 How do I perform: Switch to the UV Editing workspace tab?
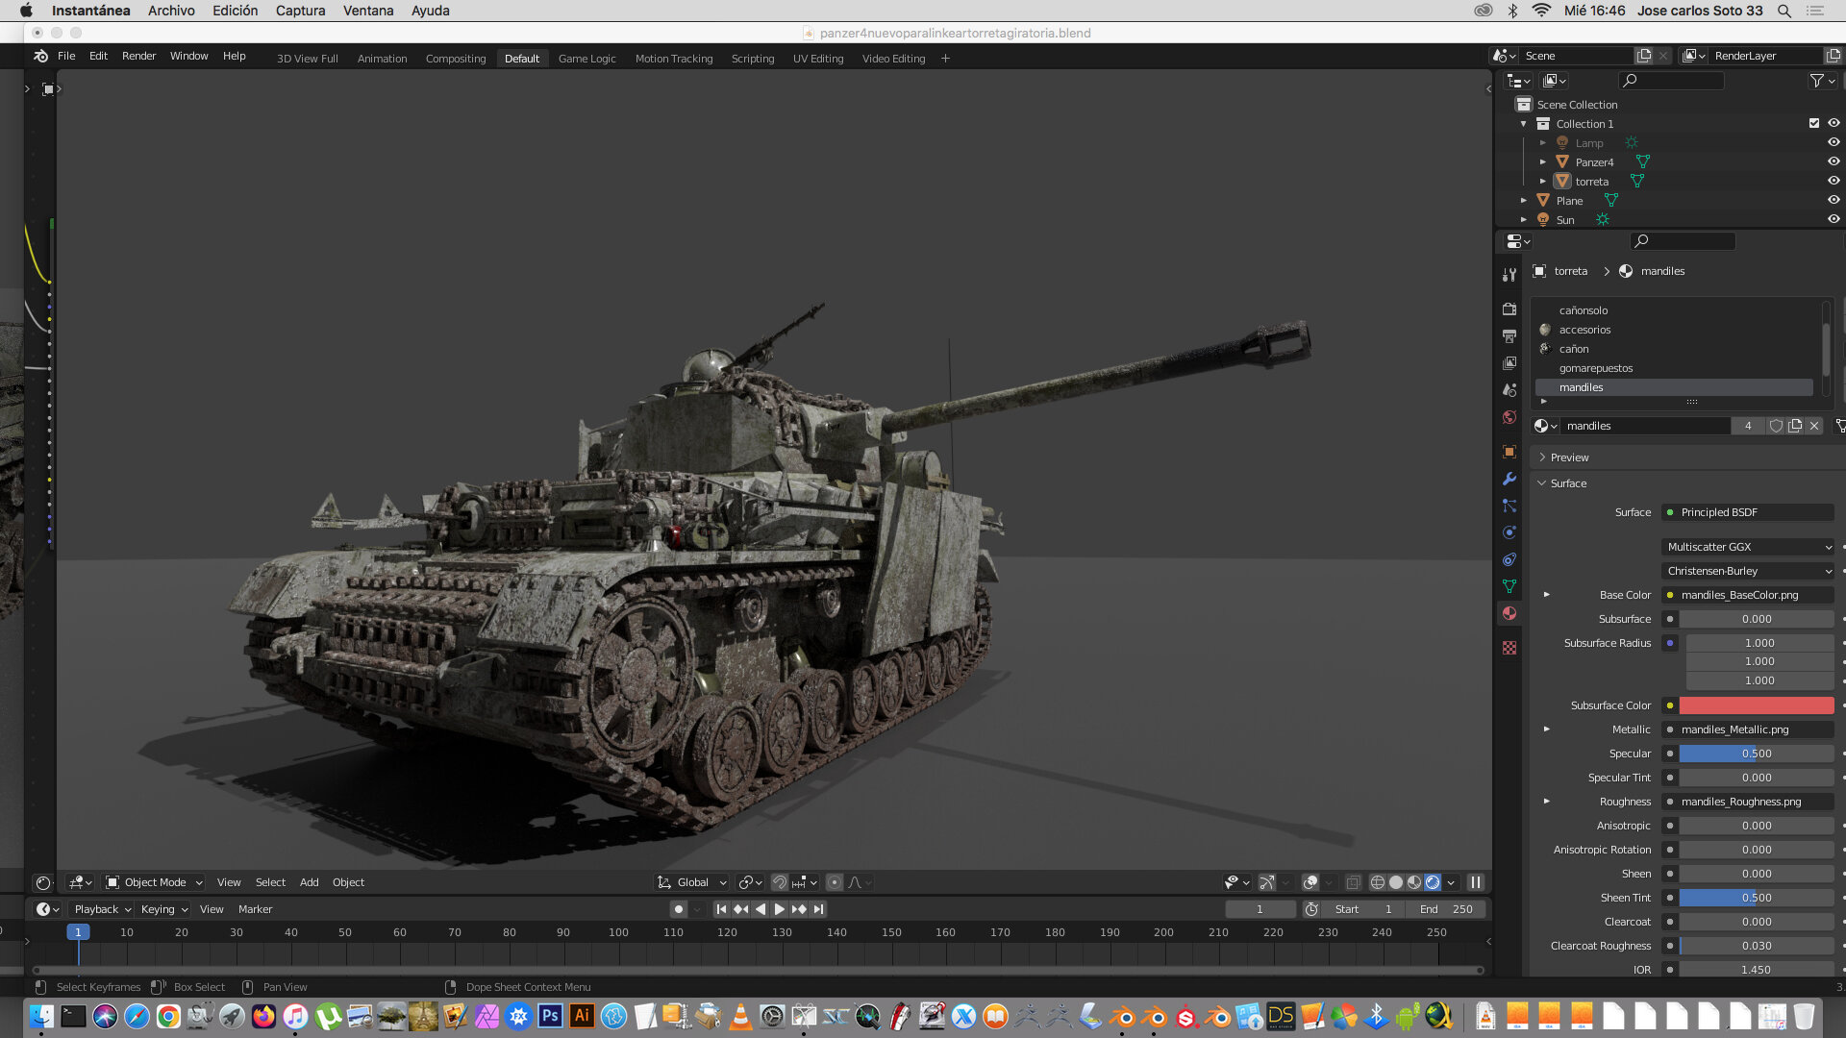[817, 59]
